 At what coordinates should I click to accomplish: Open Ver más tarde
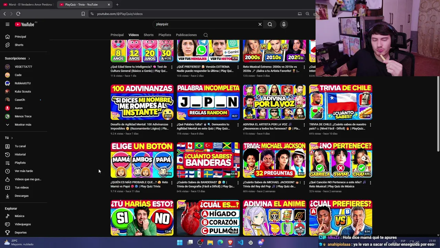24,171
